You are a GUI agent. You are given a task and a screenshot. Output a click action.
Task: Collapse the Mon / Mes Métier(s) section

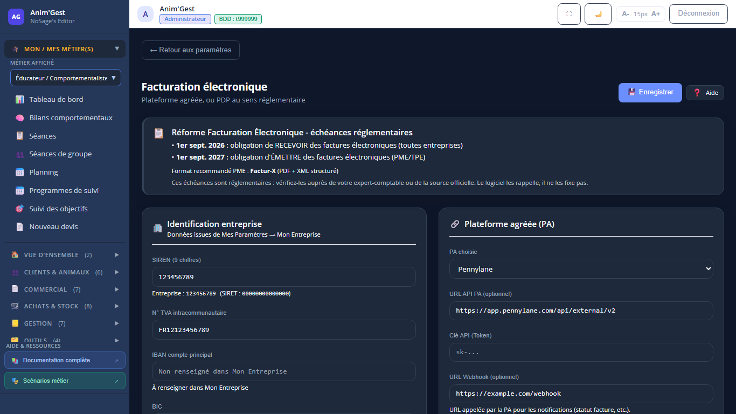tap(65, 49)
